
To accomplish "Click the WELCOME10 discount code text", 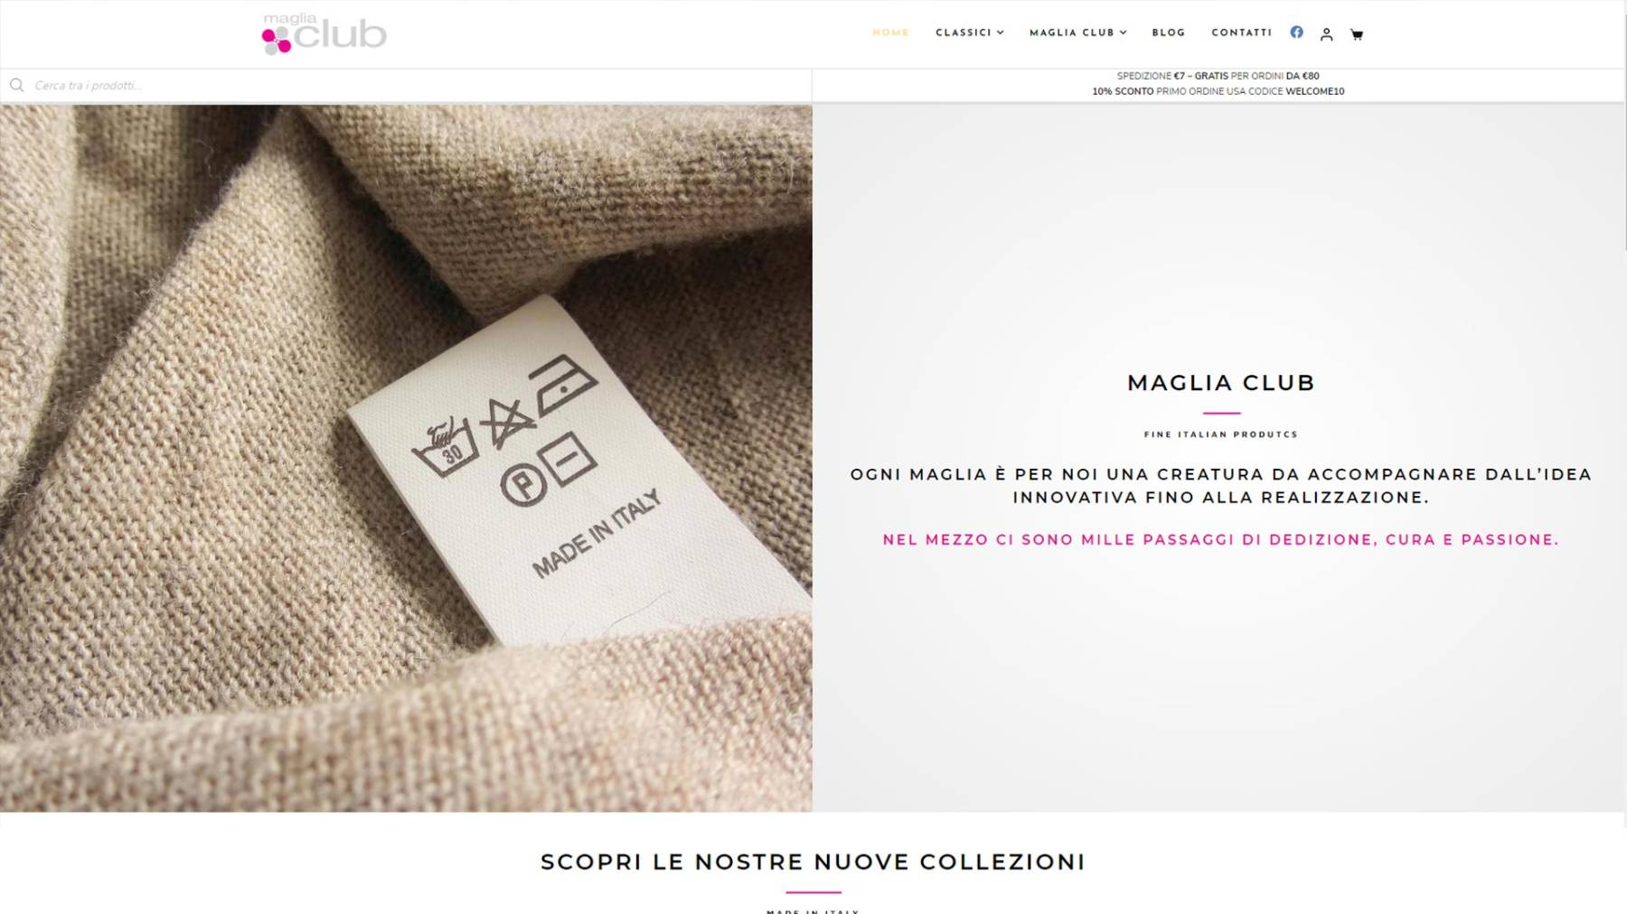I will [1314, 91].
